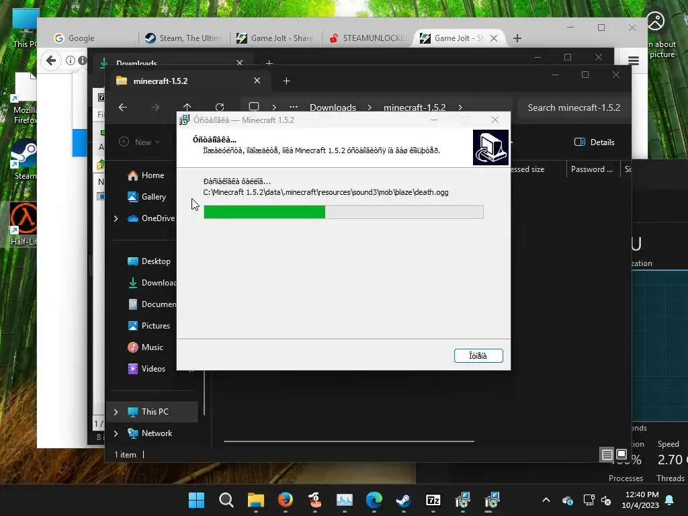Click Speed 2.70 value in Task Manager

coord(671,460)
